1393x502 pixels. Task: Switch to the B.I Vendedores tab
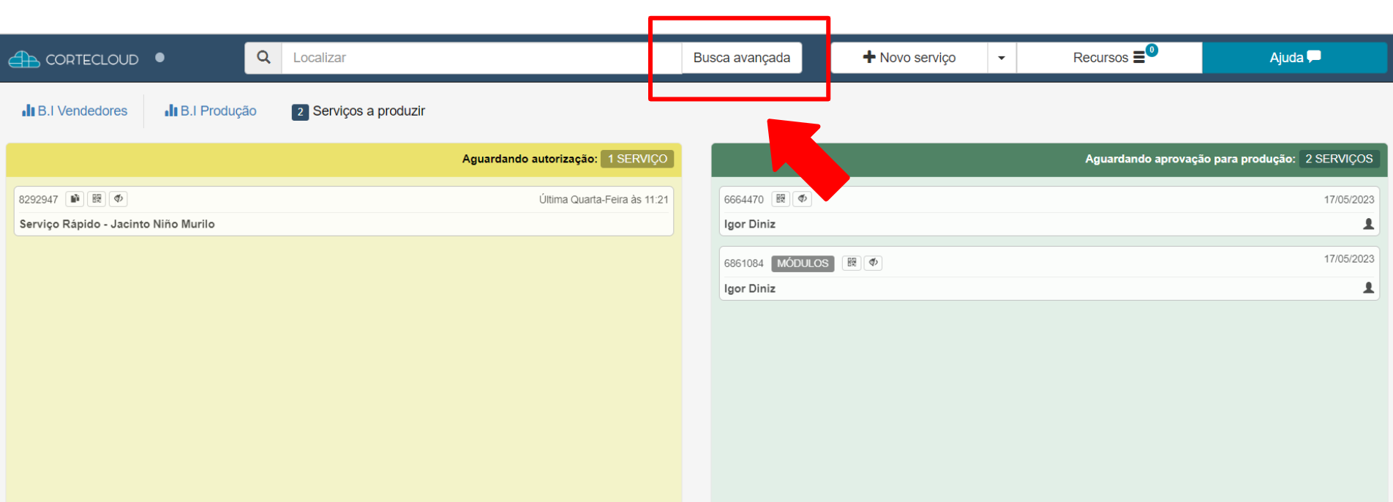75,110
